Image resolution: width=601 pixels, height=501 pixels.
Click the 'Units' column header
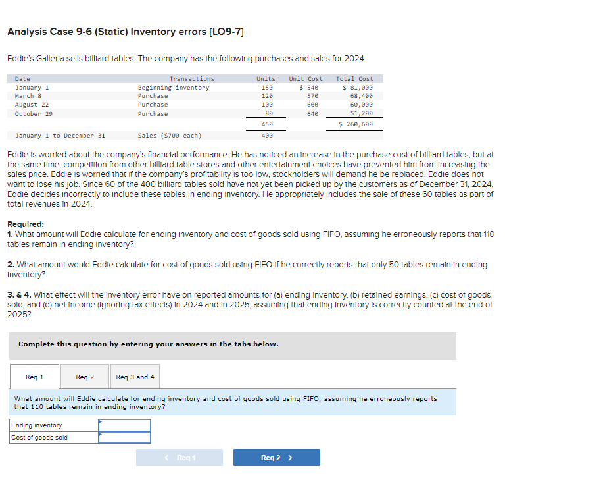click(x=266, y=78)
